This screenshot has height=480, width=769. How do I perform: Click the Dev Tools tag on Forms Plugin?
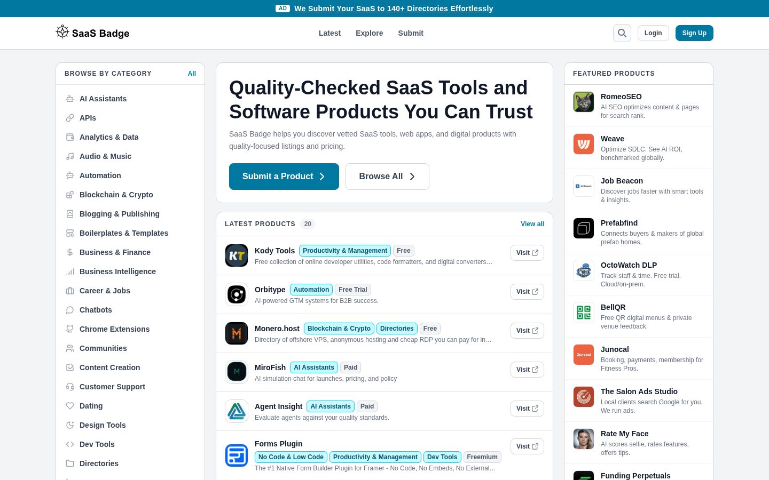[x=442, y=457]
